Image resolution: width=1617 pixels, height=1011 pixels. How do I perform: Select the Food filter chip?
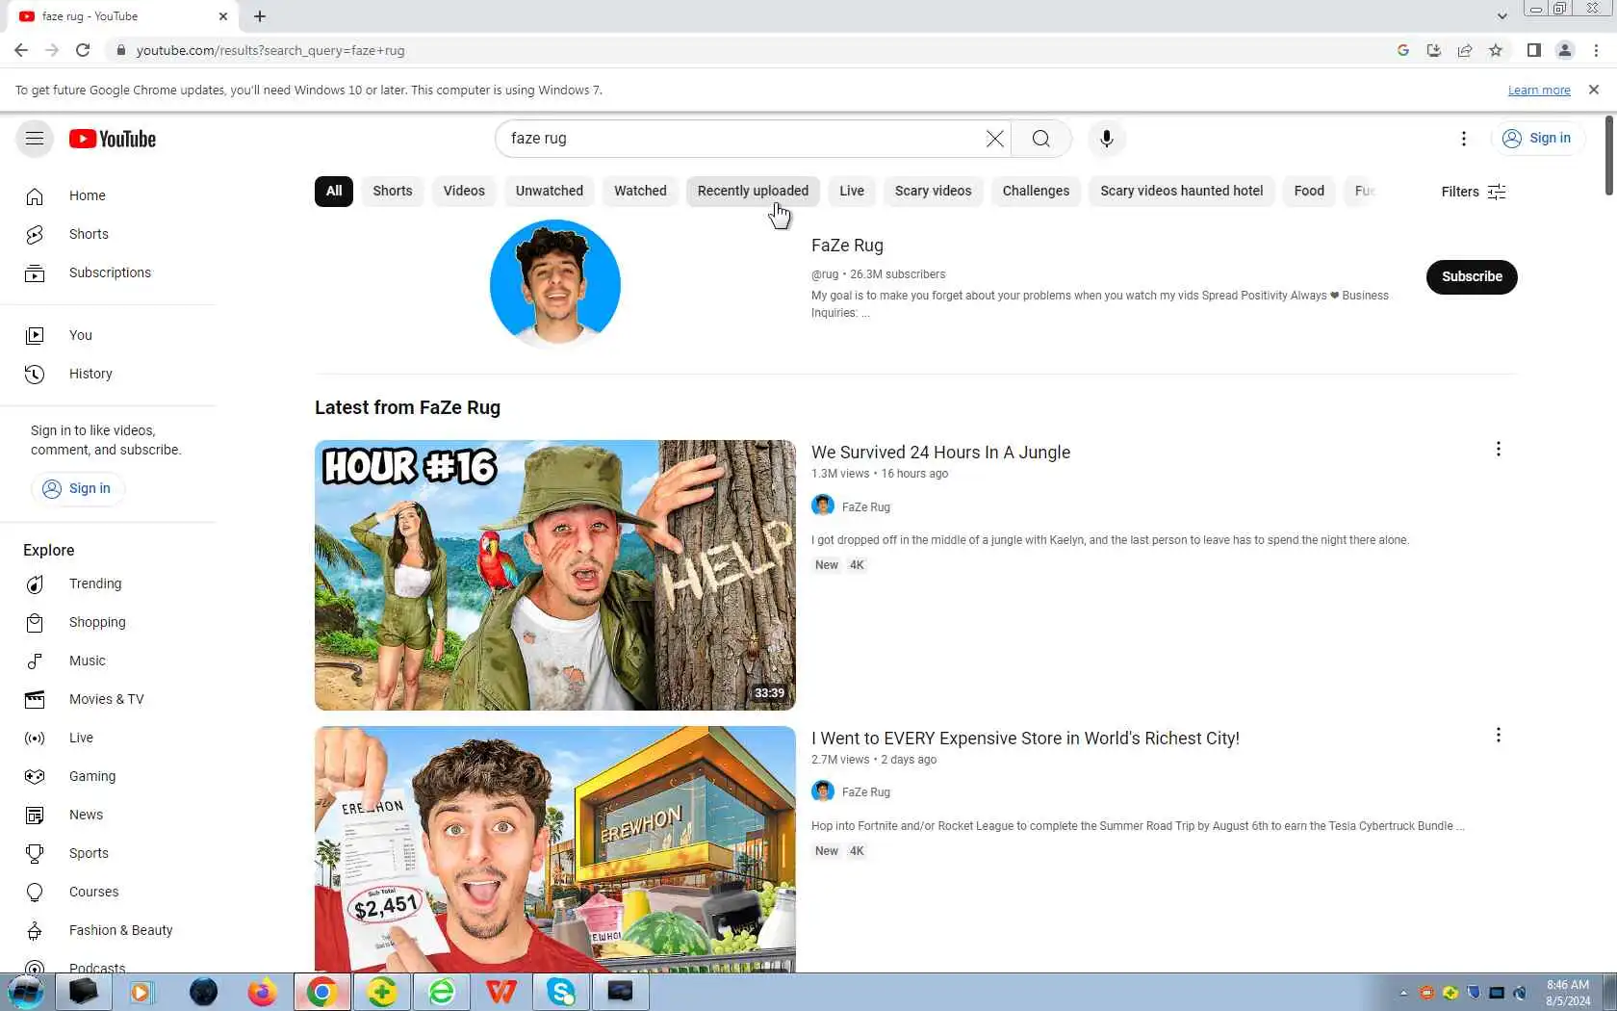coord(1309,191)
